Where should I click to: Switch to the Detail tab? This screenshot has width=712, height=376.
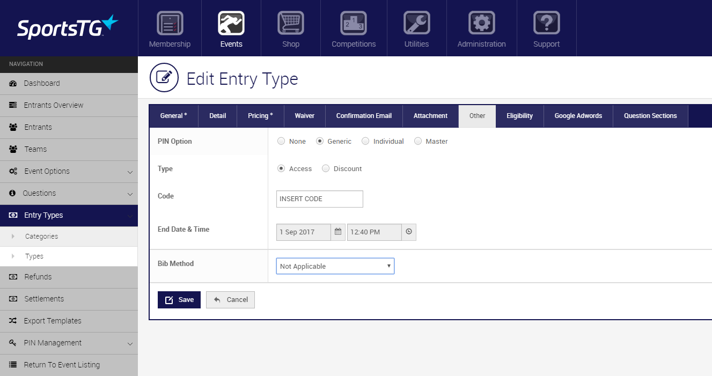pos(218,116)
